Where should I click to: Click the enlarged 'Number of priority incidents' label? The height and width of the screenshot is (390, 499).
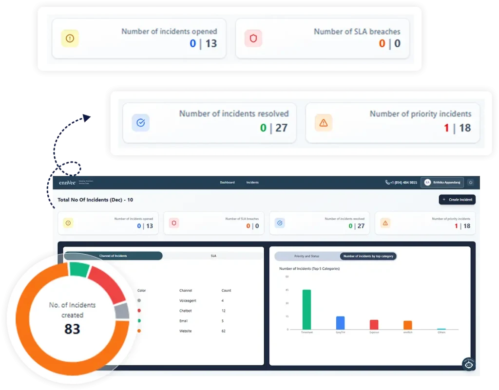(x=421, y=114)
